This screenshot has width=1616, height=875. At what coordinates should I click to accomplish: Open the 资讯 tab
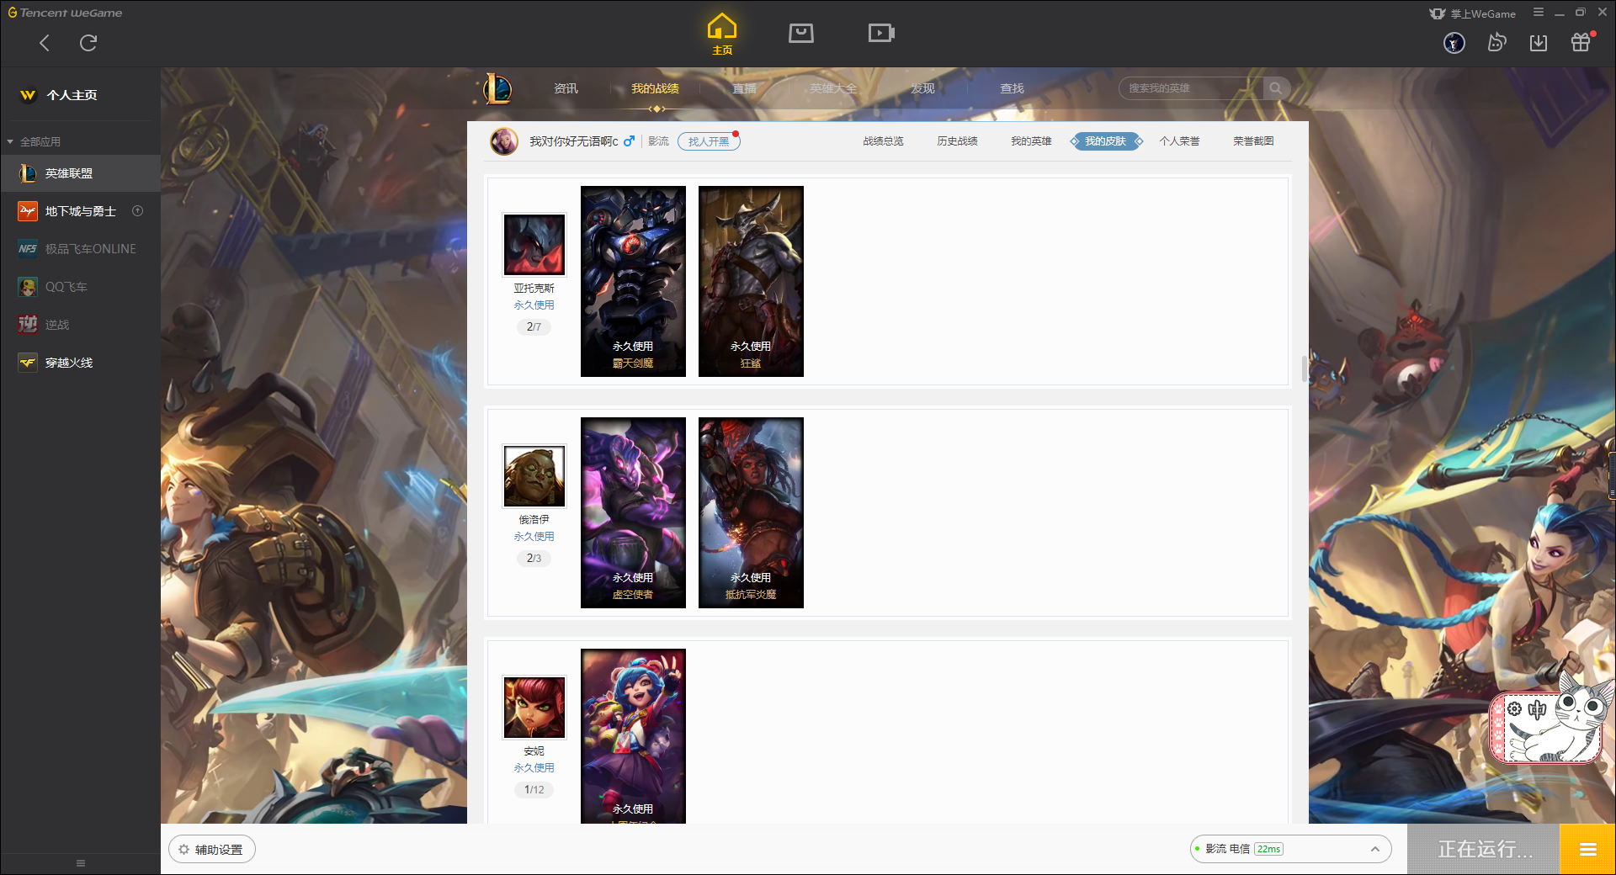click(x=566, y=88)
